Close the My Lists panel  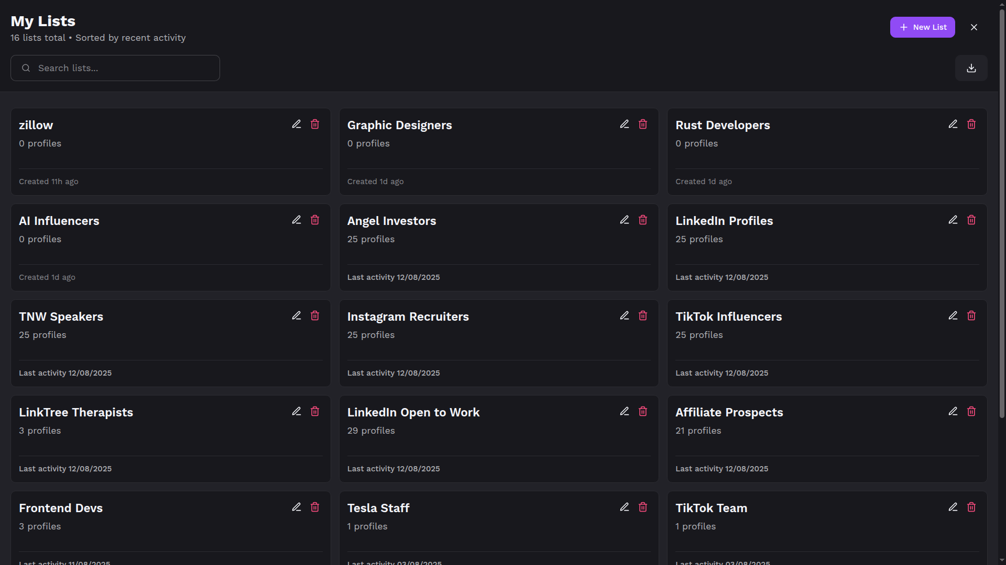974,27
